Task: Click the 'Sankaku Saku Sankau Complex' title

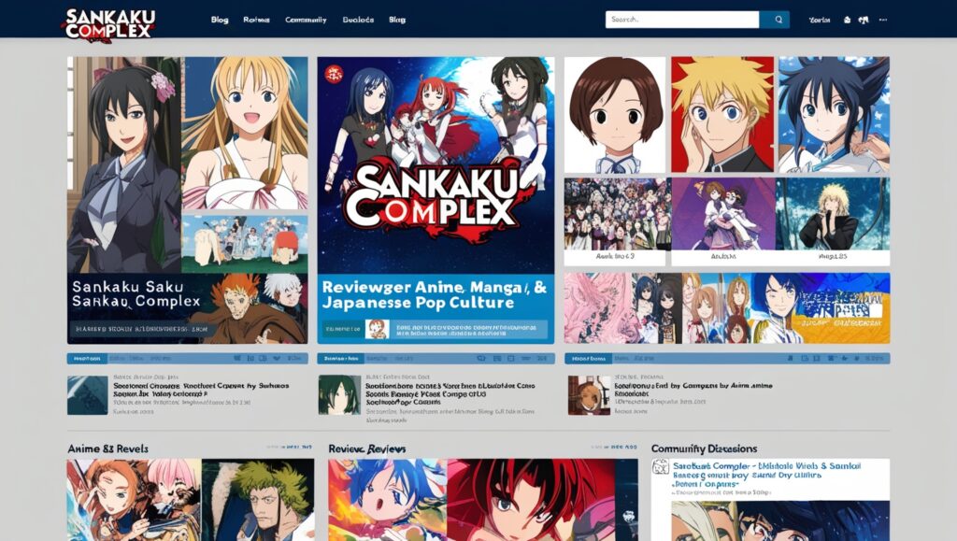Action: (x=136, y=293)
